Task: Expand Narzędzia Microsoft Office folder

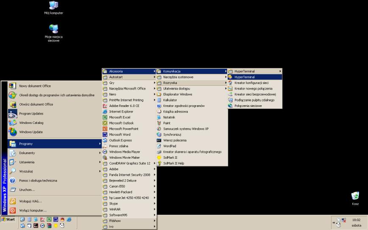Action: pyautogui.click(x=129, y=89)
